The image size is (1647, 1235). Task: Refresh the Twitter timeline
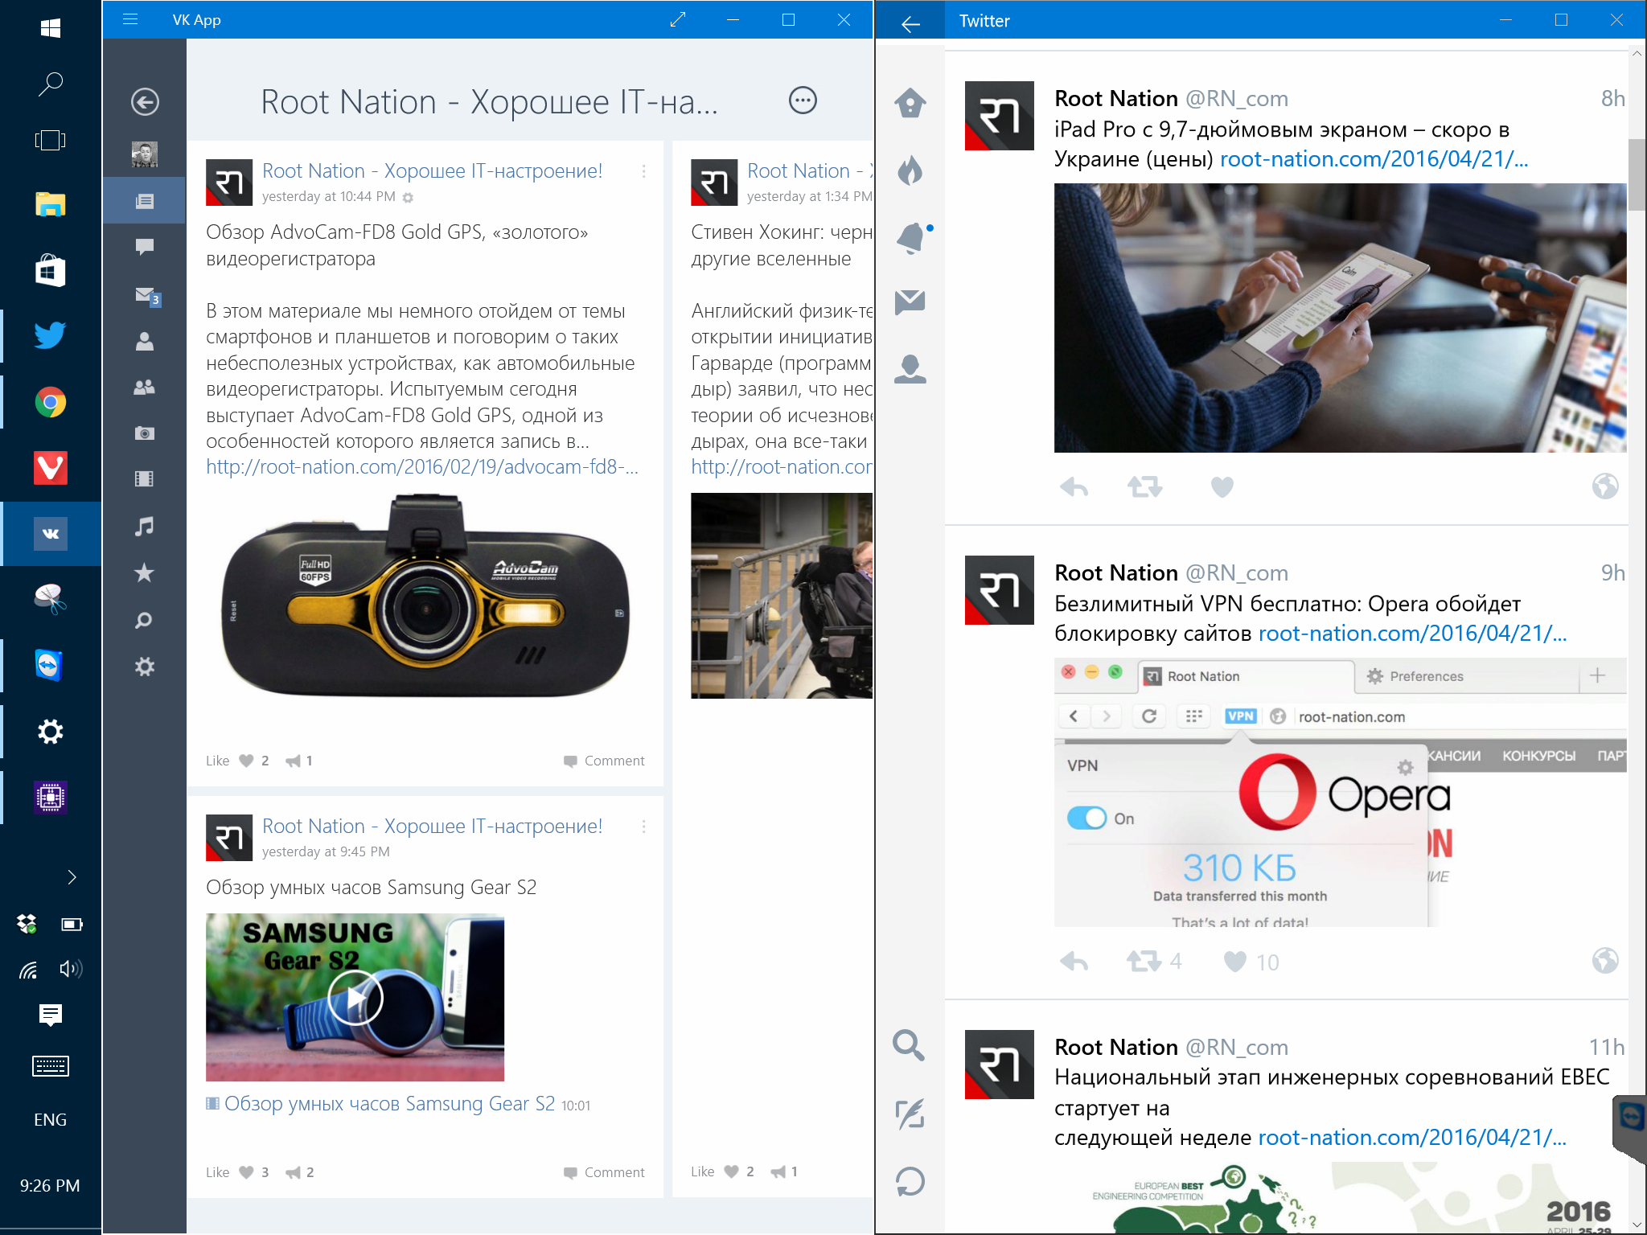pyautogui.click(x=910, y=1181)
